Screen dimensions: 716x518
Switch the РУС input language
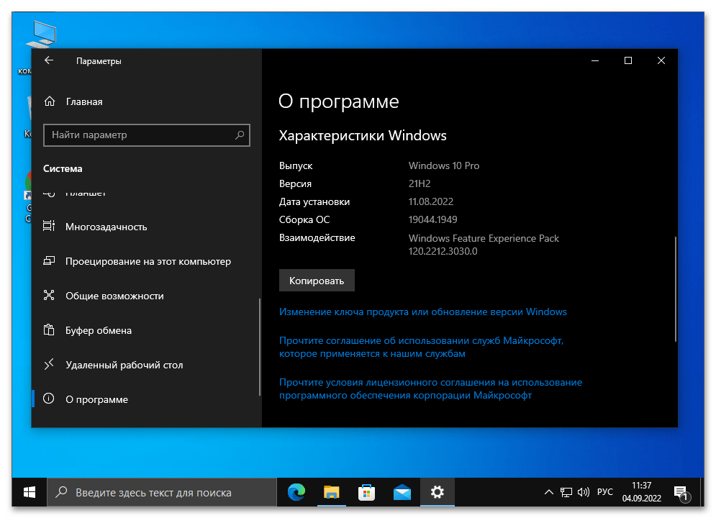click(x=605, y=492)
